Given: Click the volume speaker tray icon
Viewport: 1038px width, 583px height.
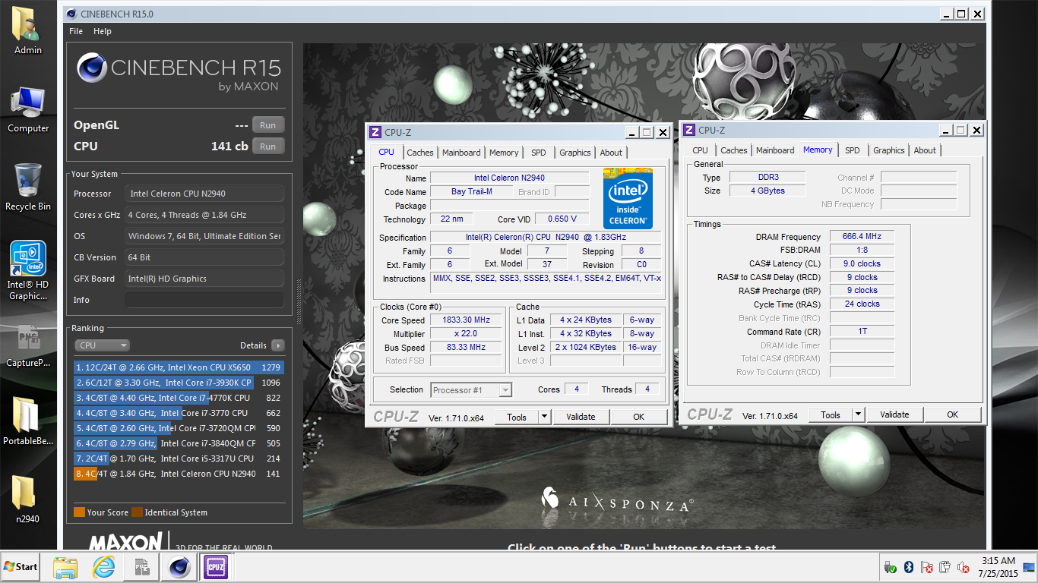Looking at the screenshot, I should tap(962, 567).
